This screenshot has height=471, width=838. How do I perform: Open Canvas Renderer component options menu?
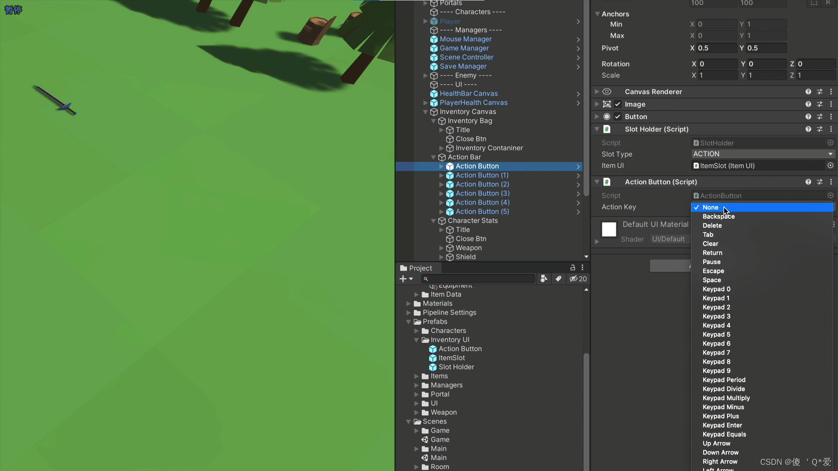tap(831, 92)
